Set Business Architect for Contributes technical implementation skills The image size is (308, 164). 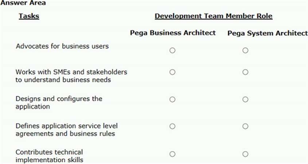pos(172,154)
